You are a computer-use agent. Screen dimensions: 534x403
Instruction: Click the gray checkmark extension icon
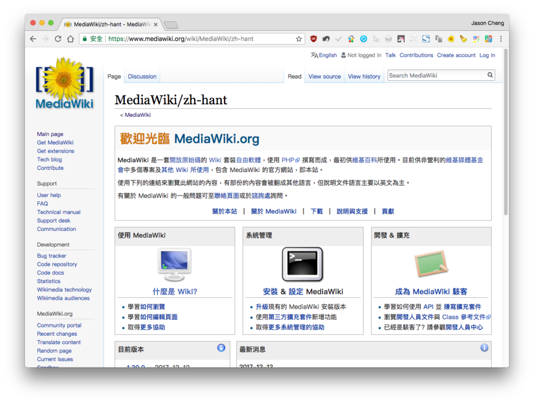(338, 39)
